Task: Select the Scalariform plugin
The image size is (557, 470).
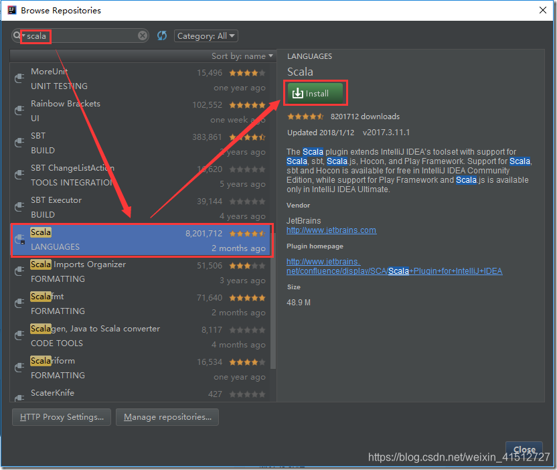Action: pos(141,368)
